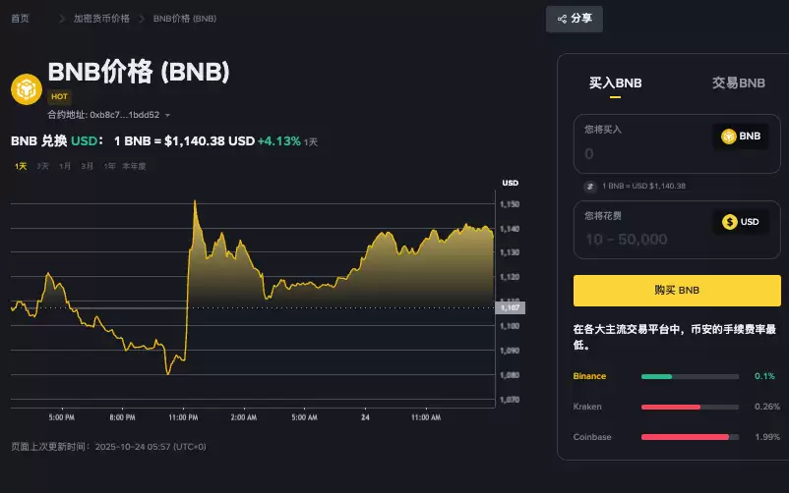Screen dimensions: 789x493
Task: Select the 买入BNB tab
Action: tap(615, 83)
